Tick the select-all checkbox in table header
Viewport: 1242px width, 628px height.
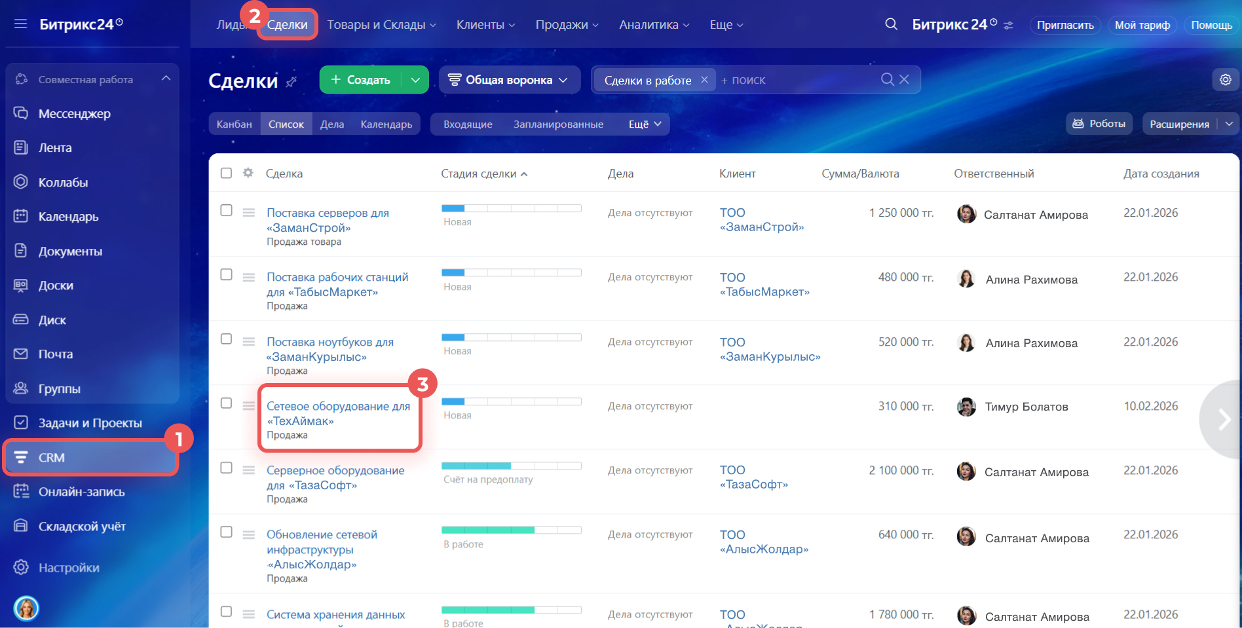226,173
